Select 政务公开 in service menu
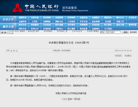Viewport: 138px width, 107px height. [23, 25]
